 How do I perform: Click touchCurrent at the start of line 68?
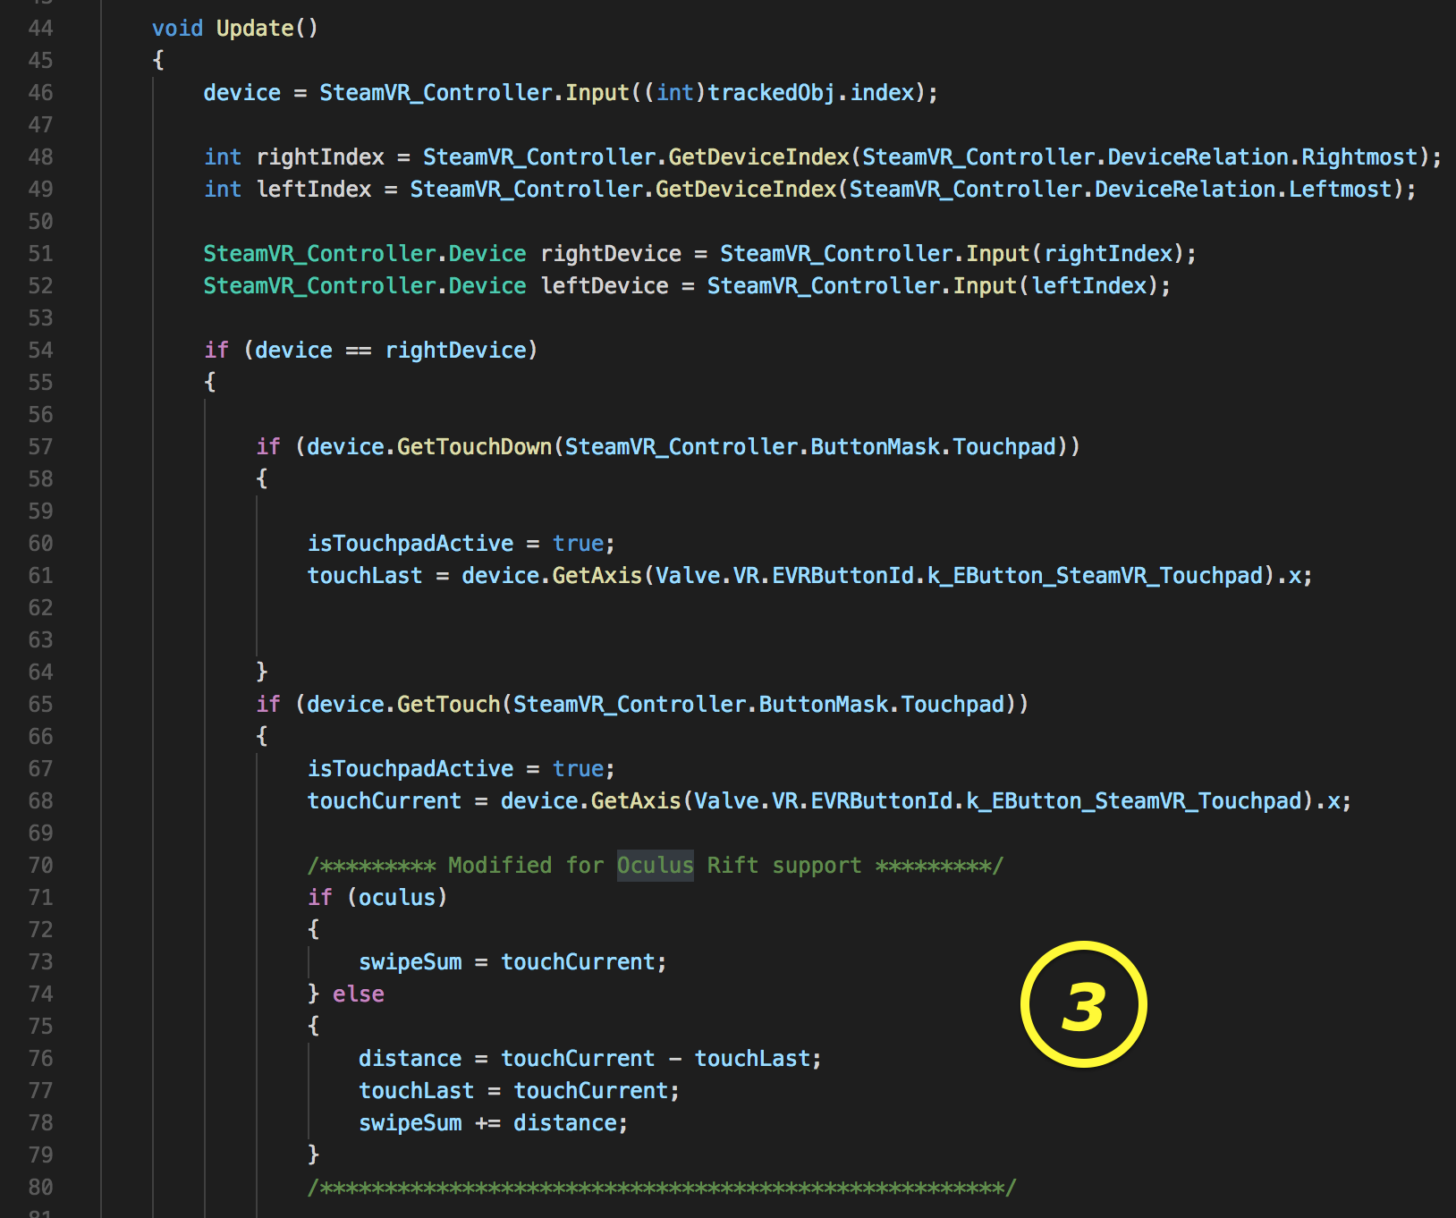pyautogui.click(x=384, y=801)
